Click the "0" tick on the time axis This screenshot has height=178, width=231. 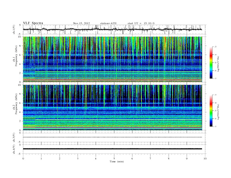coord(23,159)
